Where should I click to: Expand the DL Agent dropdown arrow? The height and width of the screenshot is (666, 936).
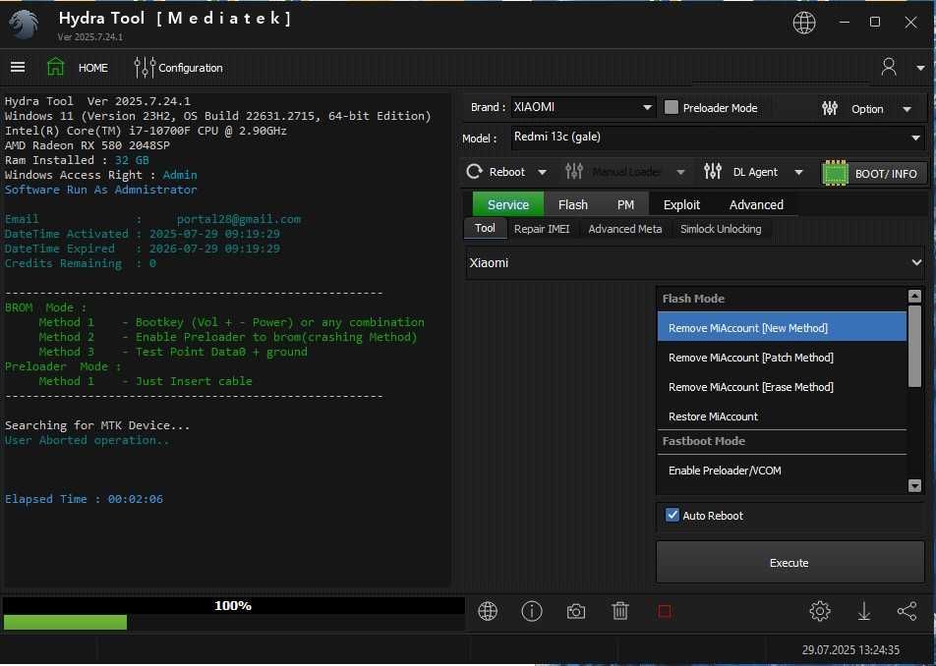point(798,172)
